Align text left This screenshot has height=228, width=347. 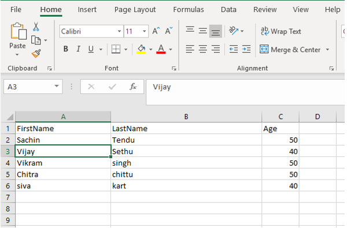[190, 49]
